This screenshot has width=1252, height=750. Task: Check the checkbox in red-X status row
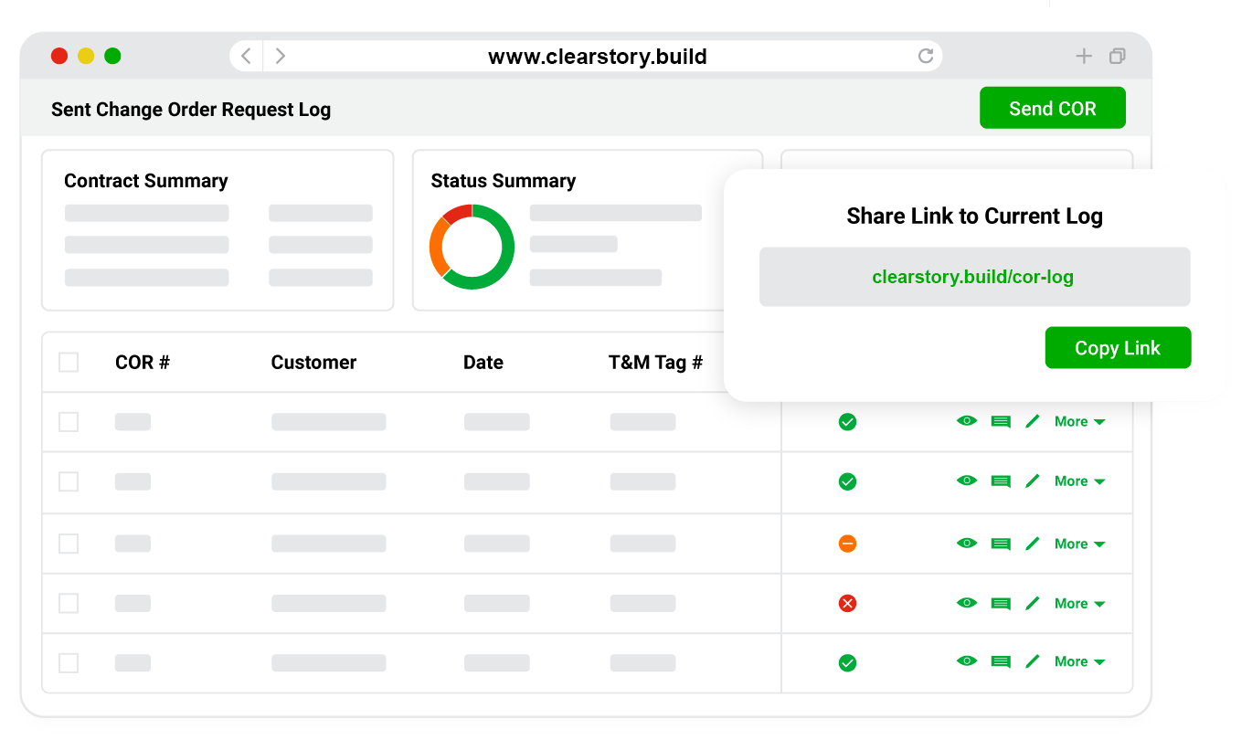click(69, 603)
